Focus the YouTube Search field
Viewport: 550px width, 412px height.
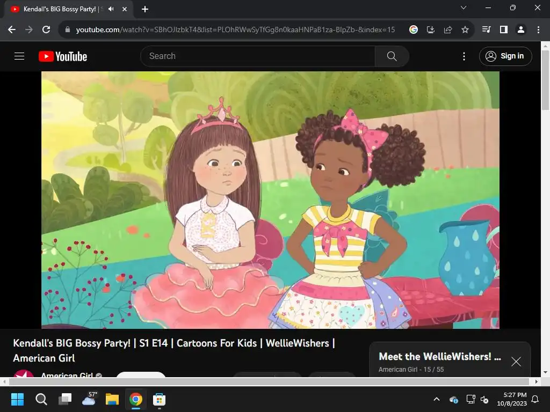click(x=258, y=56)
